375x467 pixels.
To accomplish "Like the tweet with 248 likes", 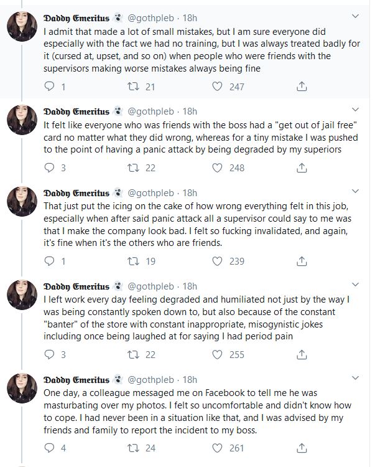I will (x=218, y=167).
